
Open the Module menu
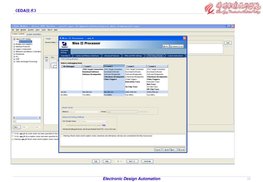click(x=23, y=30)
